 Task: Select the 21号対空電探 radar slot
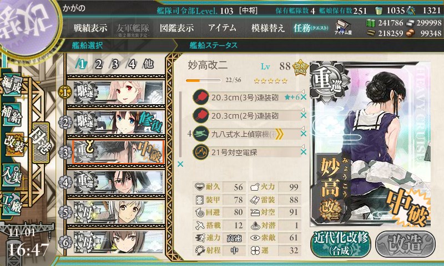click(x=246, y=152)
